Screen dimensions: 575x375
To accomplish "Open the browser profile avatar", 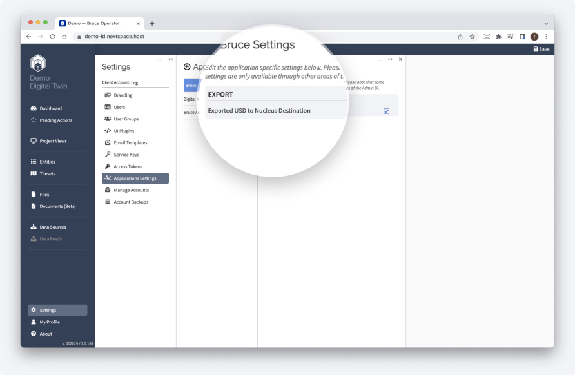I will coord(534,37).
